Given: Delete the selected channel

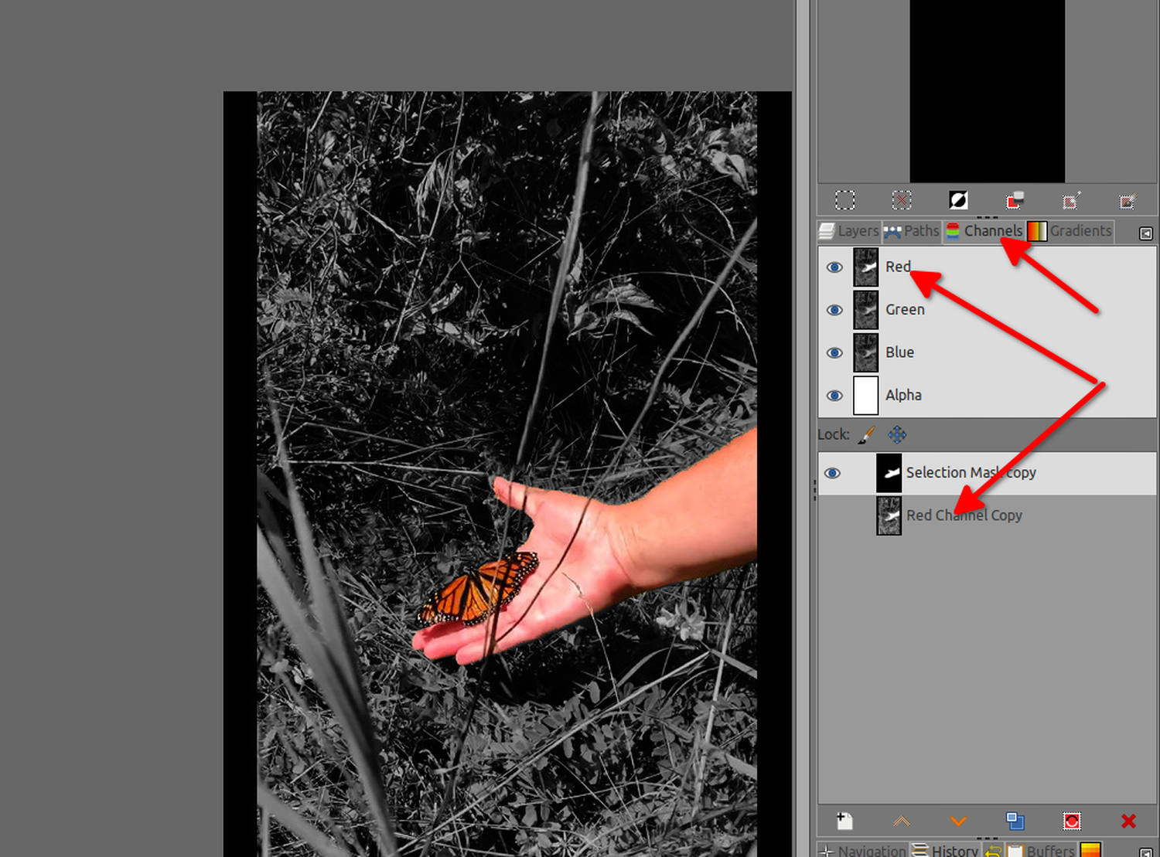Looking at the screenshot, I should pos(1128,821).
